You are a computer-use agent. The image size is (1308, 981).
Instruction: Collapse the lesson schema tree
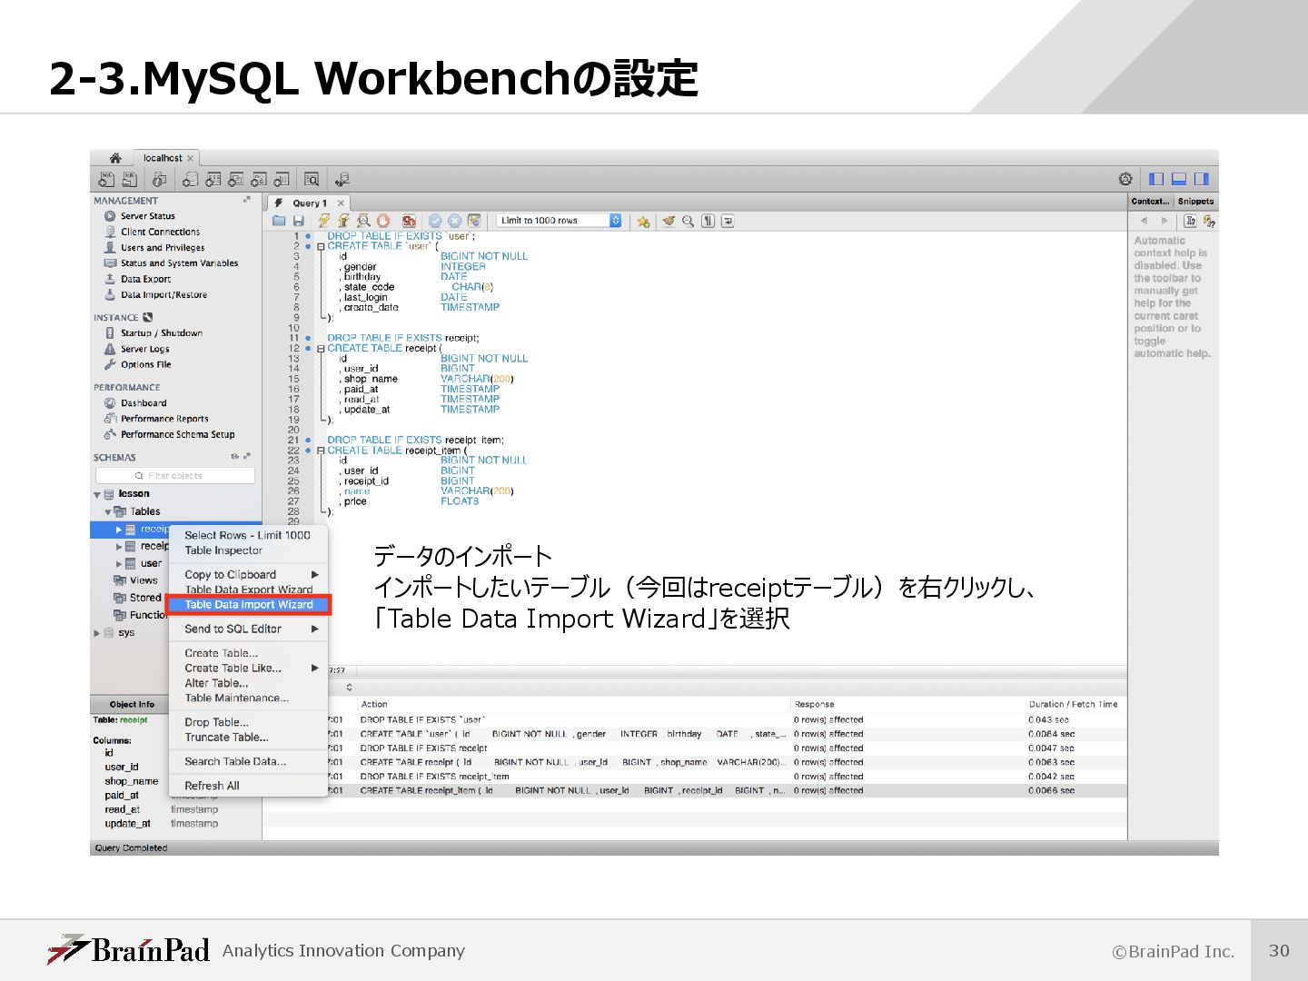click(97, 495)
